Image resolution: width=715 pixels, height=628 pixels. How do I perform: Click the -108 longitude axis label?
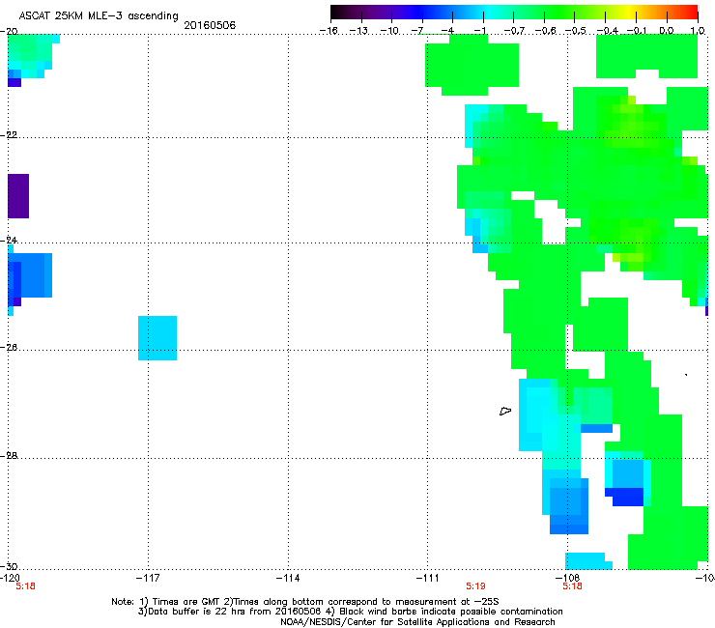(568, 578)
